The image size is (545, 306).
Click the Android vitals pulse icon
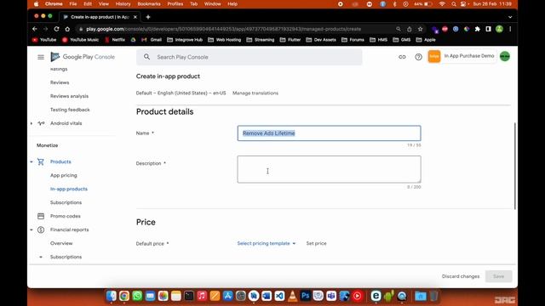[41, 123]
